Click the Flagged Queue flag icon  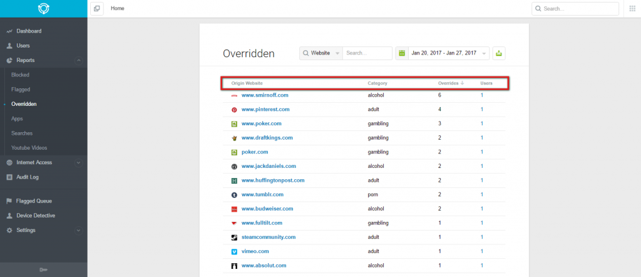coord(9,201)
